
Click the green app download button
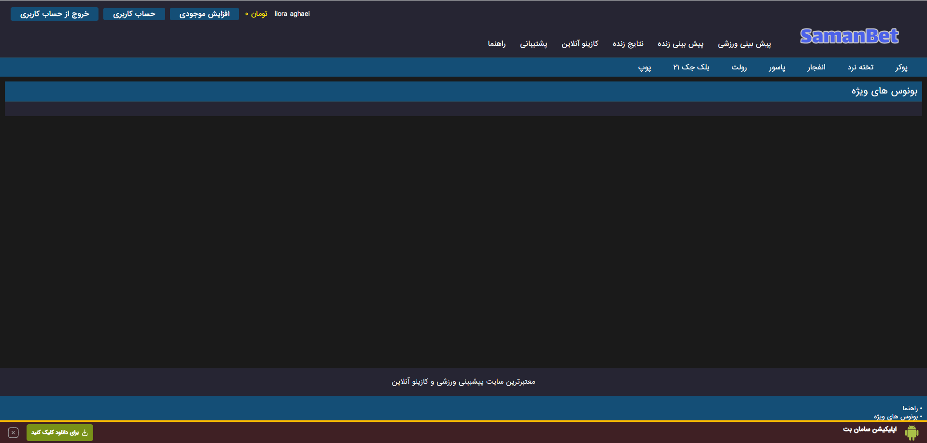[59, 432]
